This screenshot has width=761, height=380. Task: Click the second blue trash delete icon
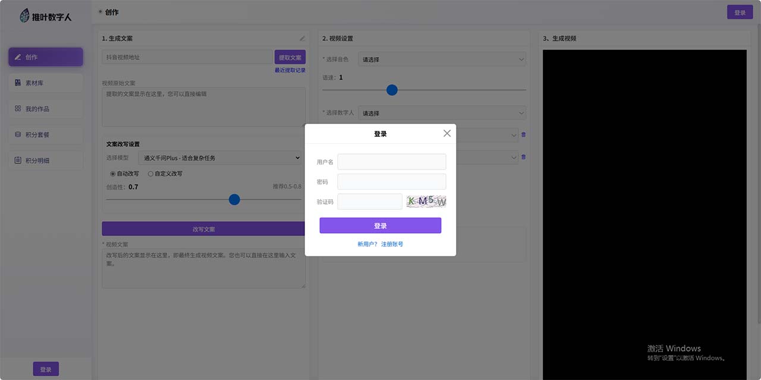(x=523, y=157)
